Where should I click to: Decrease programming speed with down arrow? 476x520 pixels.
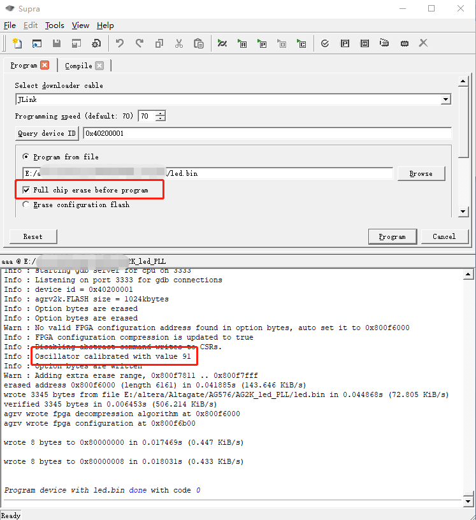coord(161,119)
